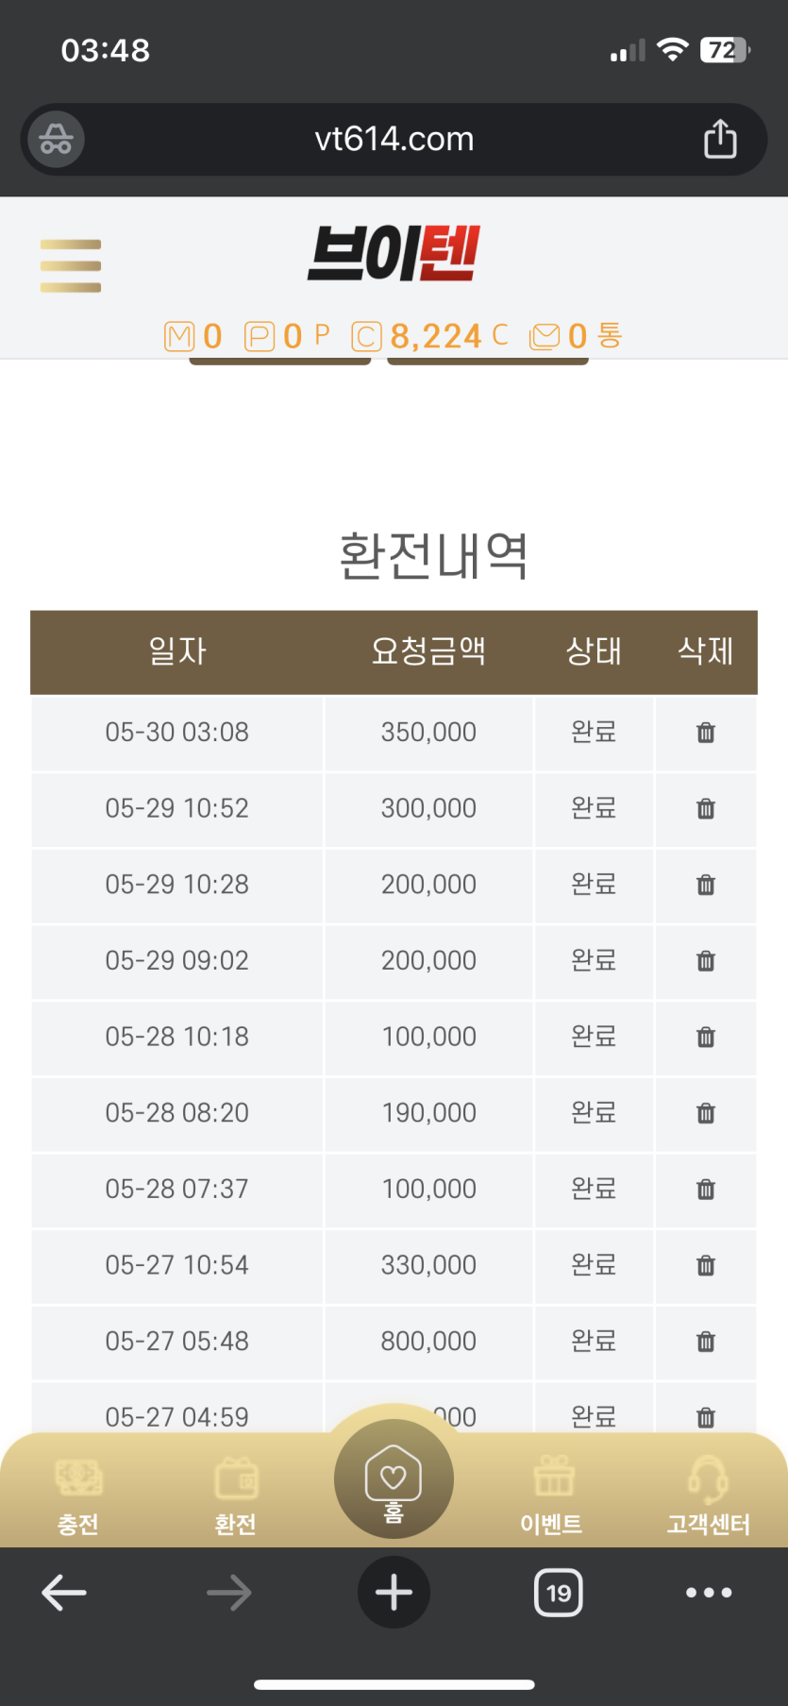788x1706 pixels.
Task: Open the browser tab switcher showing 19
Action: click(559, 1593)
